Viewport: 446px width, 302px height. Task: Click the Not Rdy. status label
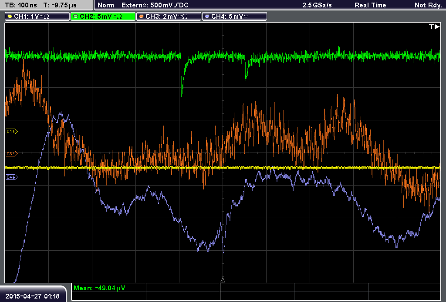[x=428, y=5]
